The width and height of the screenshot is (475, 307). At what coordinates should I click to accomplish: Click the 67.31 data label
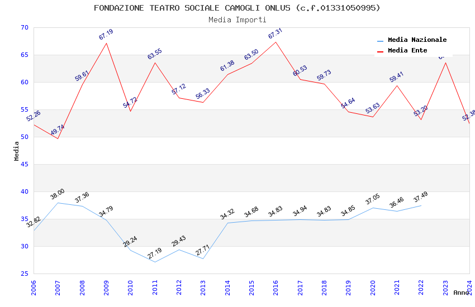(x=275, y=33)
